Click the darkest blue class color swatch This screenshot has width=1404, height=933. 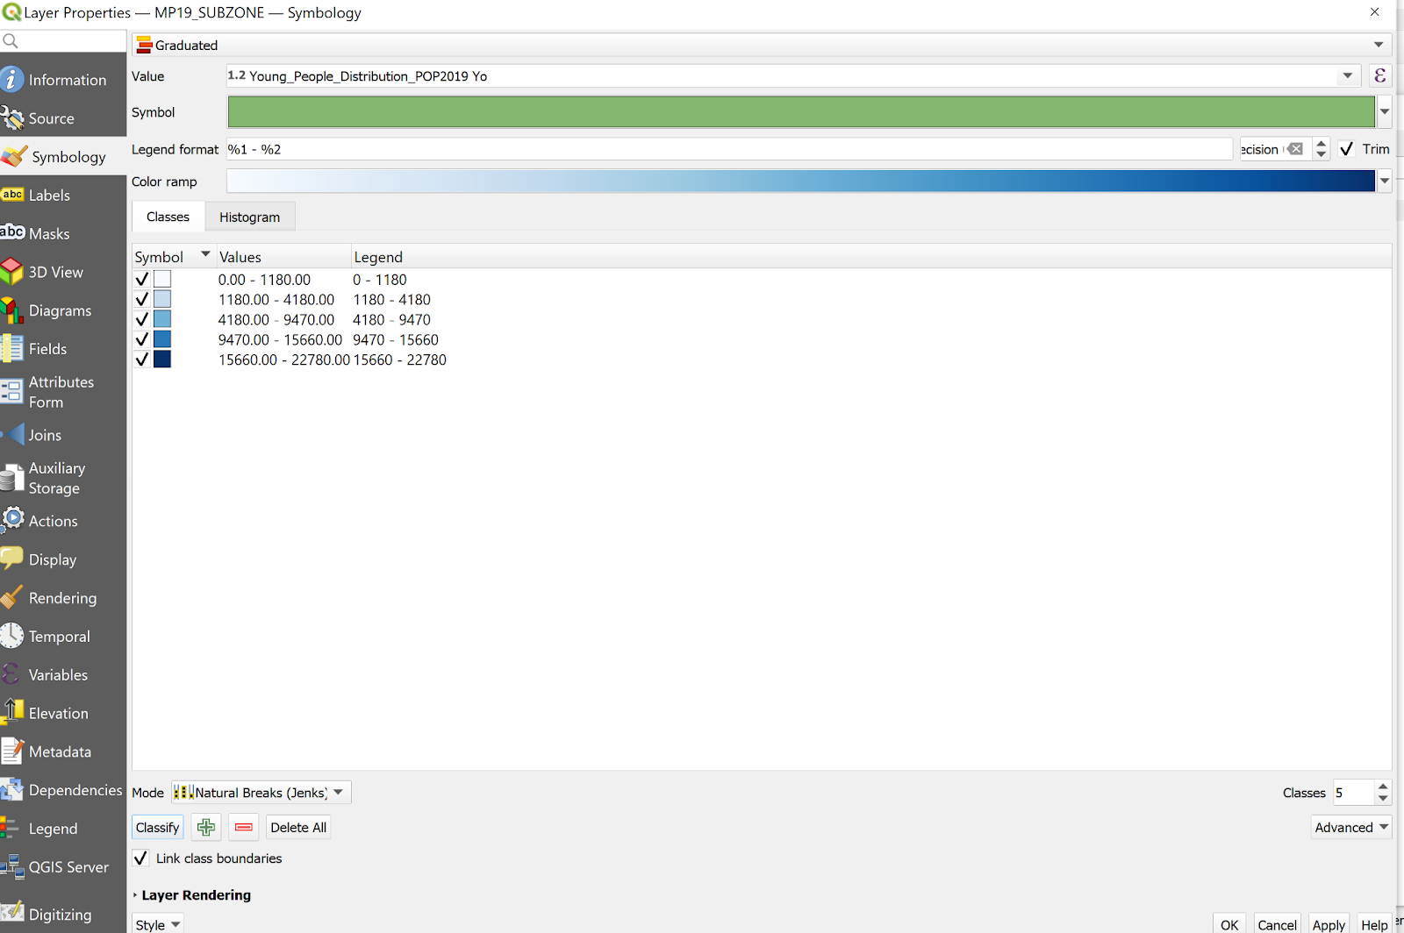162,360
